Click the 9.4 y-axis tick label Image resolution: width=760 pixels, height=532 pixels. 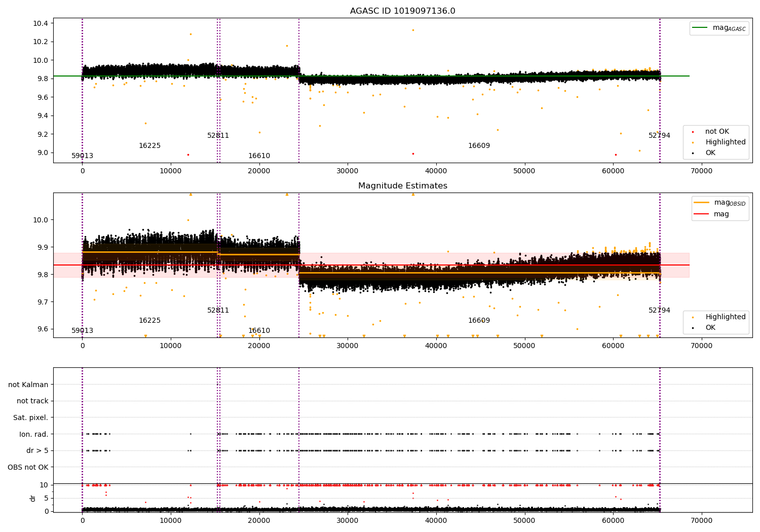(x=42, y=116)
